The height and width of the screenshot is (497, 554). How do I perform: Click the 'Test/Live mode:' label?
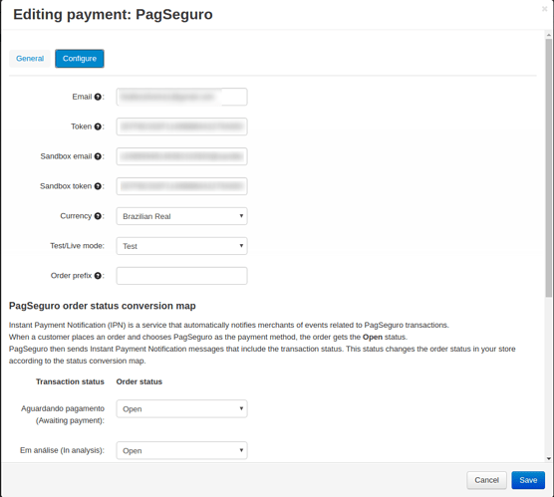tap(77, 246)
